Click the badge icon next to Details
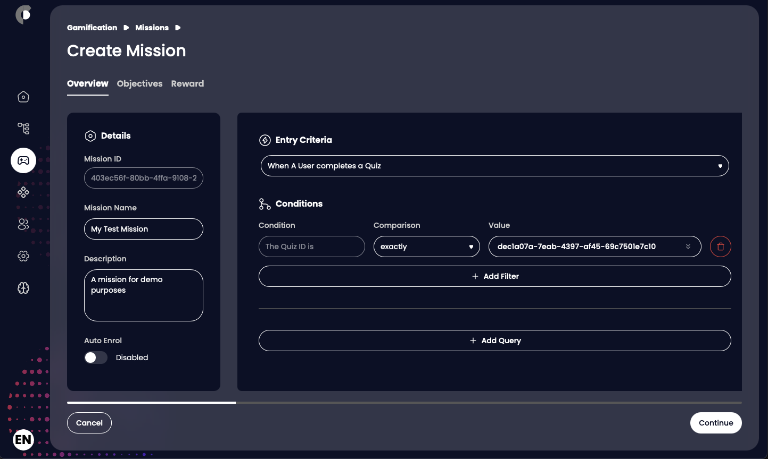768x459 pixels. 90,135
